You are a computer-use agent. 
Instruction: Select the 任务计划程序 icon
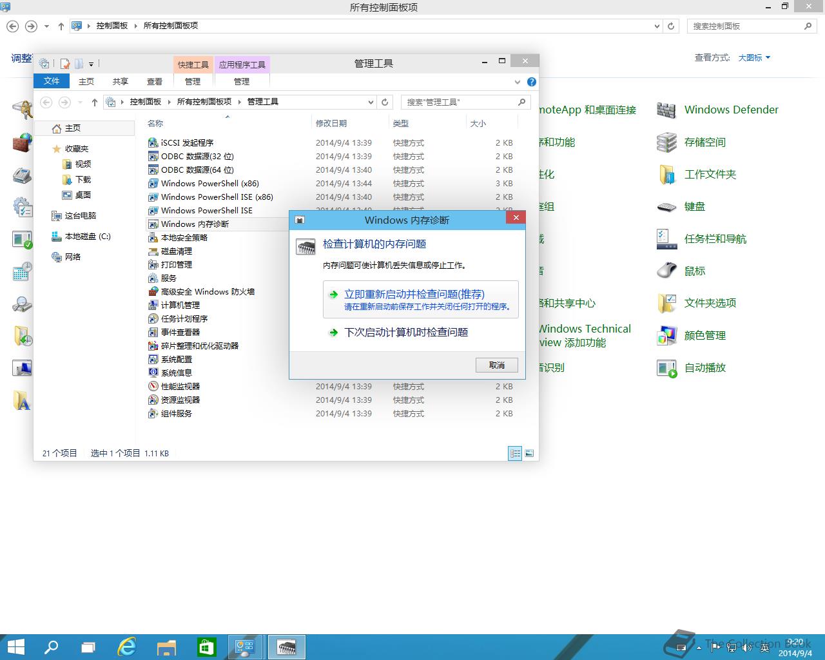point(153,318)
